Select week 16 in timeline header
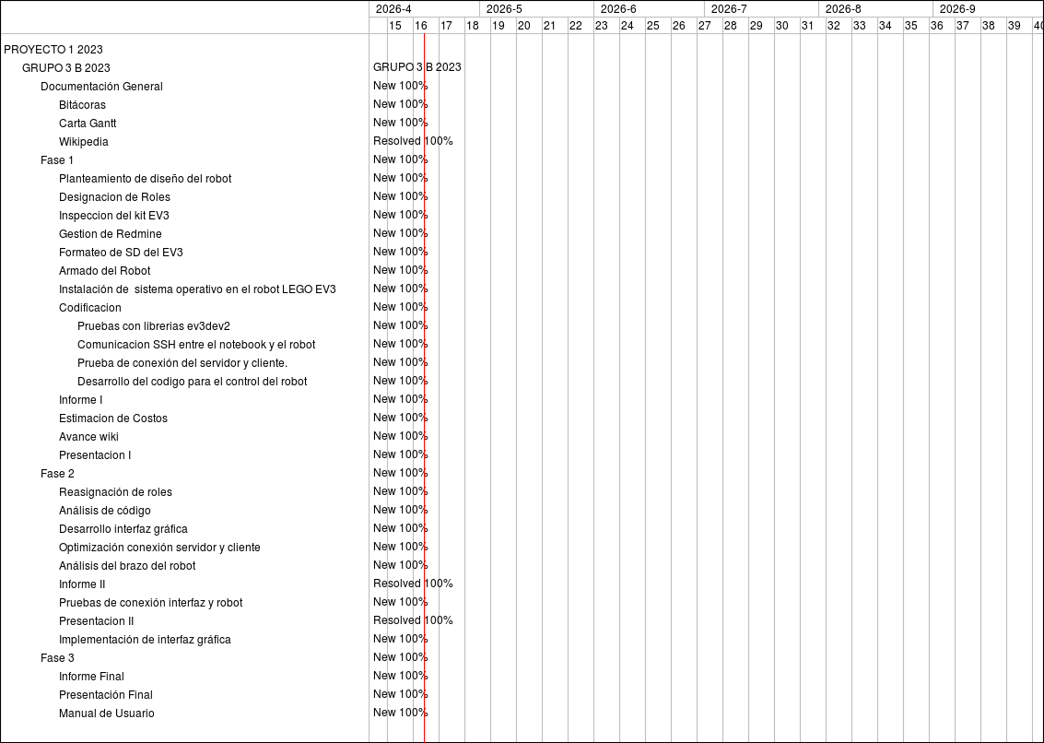This screenshot has height=743, width=1044. (x=420, y=26)
